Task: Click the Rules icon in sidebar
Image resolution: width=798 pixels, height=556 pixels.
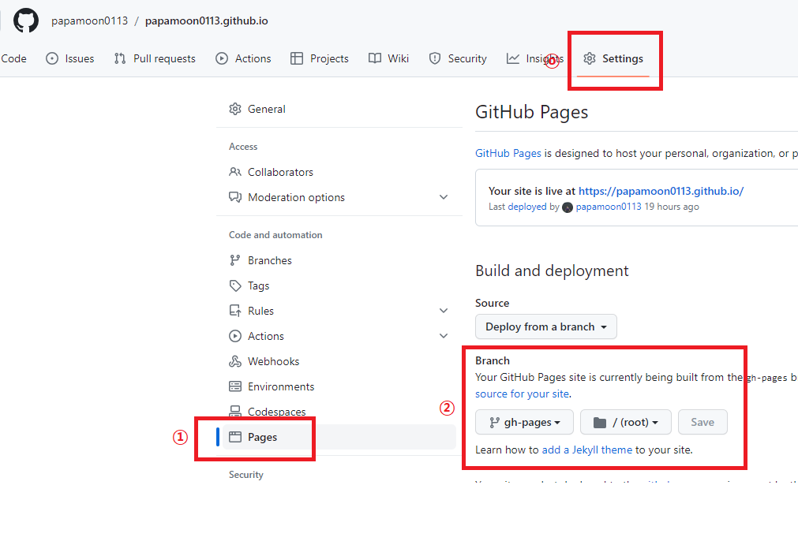Action: tap(235, 311)
